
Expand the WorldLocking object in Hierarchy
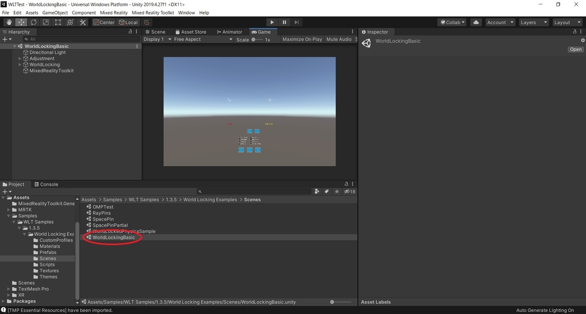(x=20, y=64)
